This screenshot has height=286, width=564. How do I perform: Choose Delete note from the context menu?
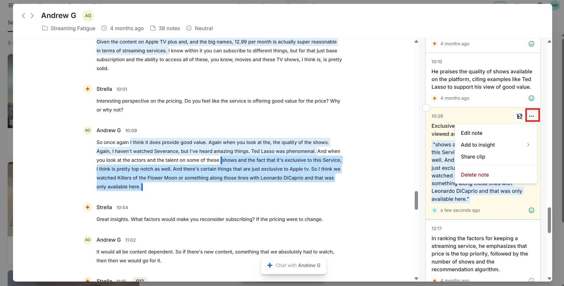pyautogui.click(x=496, y=175)
